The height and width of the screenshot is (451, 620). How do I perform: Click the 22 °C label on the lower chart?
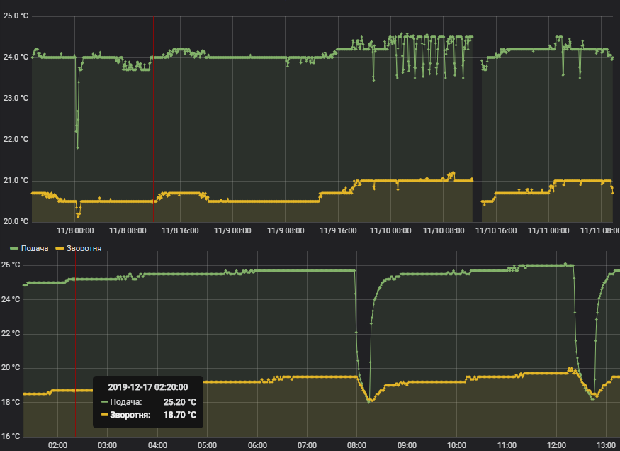coord(11,334)
